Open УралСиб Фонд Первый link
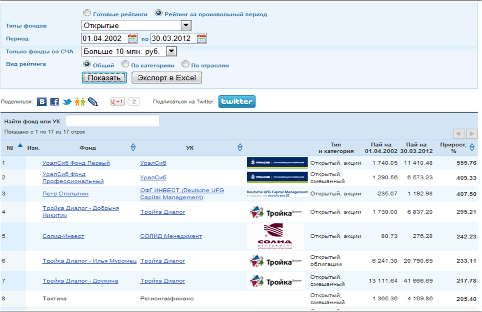The image size is (482, 312). (x=76, y=163)
